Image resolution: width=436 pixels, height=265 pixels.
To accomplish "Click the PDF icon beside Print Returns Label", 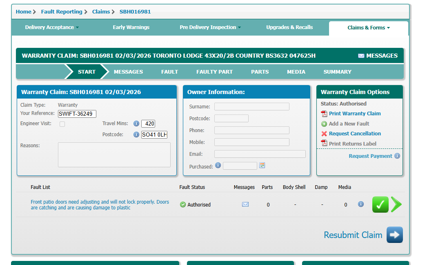I will coord(324,144).
